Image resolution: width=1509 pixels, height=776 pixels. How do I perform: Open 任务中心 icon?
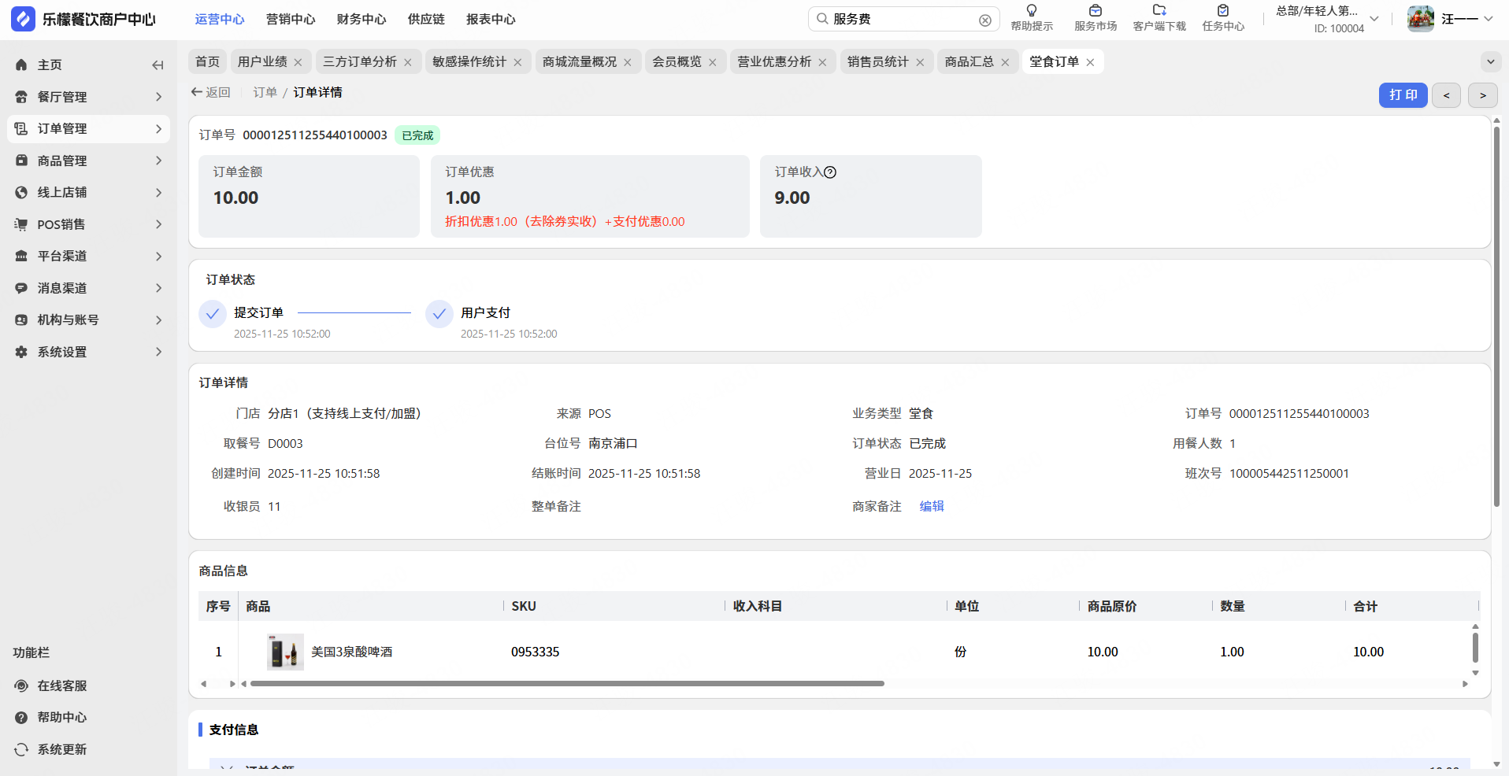coord(1223,11)
